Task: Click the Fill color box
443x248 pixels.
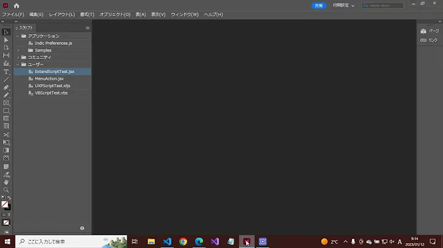Action: tap(4, 204)
